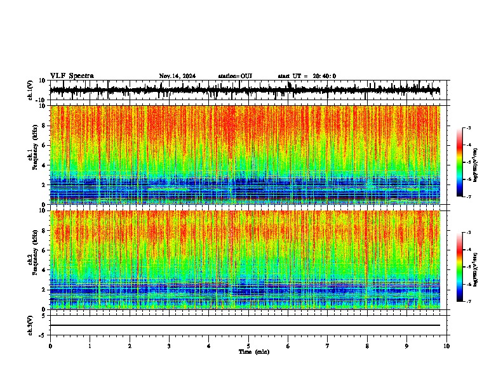503x388 pixels.
Task: Click the ch.2 spectrogram color scale bar
Action: point(459,267)
